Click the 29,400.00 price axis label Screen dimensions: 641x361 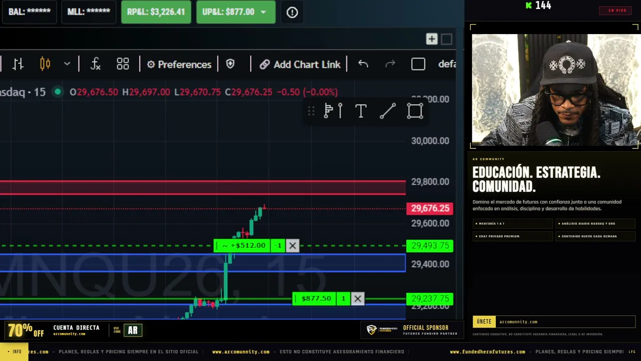click(x=430, y=264)
